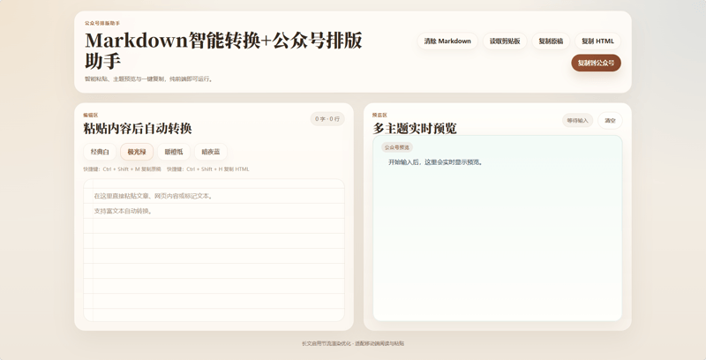Click the Ctrl + Shift + H 复制 HTML hint
Screen dimensions: 706x360
[x=208, y=169]
